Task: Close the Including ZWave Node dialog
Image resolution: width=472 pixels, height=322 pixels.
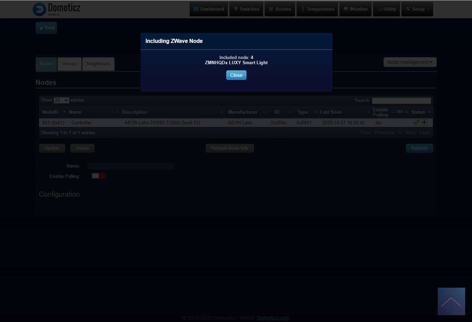Action: pos(236,75)
